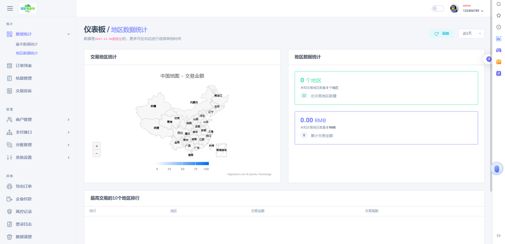The height and width of the screenshot is (244, 505).
Task: Click the 仪表板 breadcrumb title
Action: click(94, 30)
